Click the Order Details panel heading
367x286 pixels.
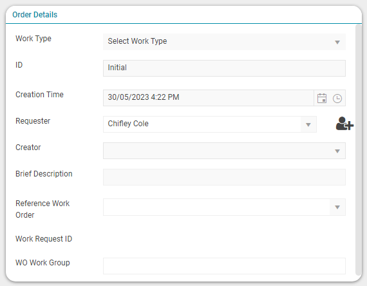click(35, 15)
